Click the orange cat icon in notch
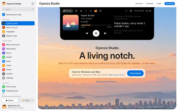 pos(96,11)
